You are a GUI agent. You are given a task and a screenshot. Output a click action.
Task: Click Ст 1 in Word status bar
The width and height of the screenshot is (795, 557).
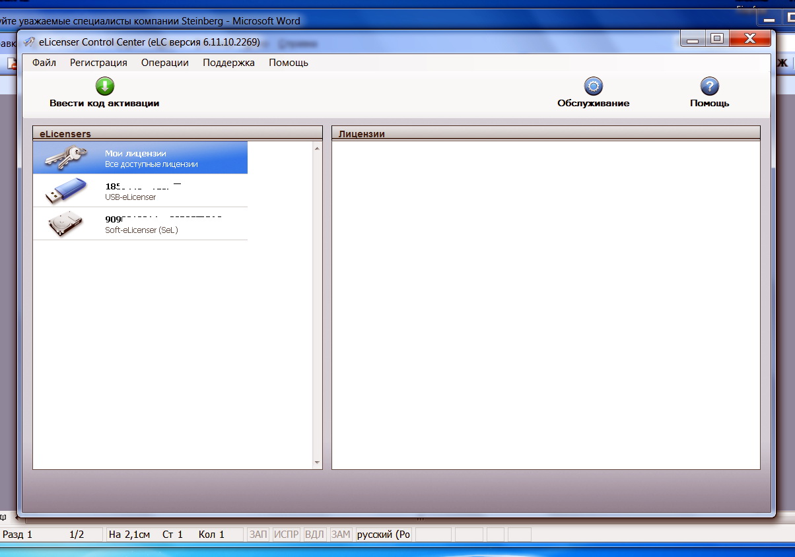click(x=172, y=535)
